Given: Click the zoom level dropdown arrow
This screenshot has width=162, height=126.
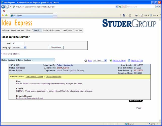Looking at the screenshot, I should [x=157, y=124].
